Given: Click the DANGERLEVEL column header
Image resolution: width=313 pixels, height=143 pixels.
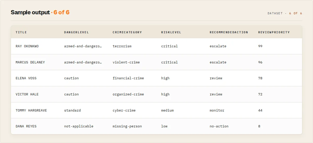Looking at the screenshot, I should click(76, 32).
